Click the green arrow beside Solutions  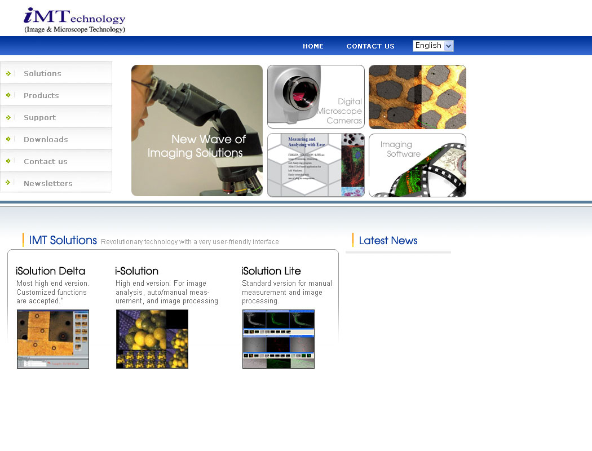(x=8, y=74)
